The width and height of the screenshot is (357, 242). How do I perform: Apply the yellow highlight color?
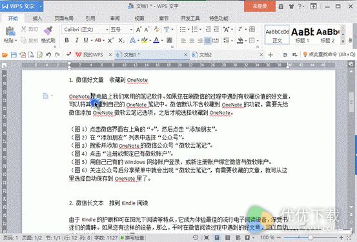(x=145, y=41)
